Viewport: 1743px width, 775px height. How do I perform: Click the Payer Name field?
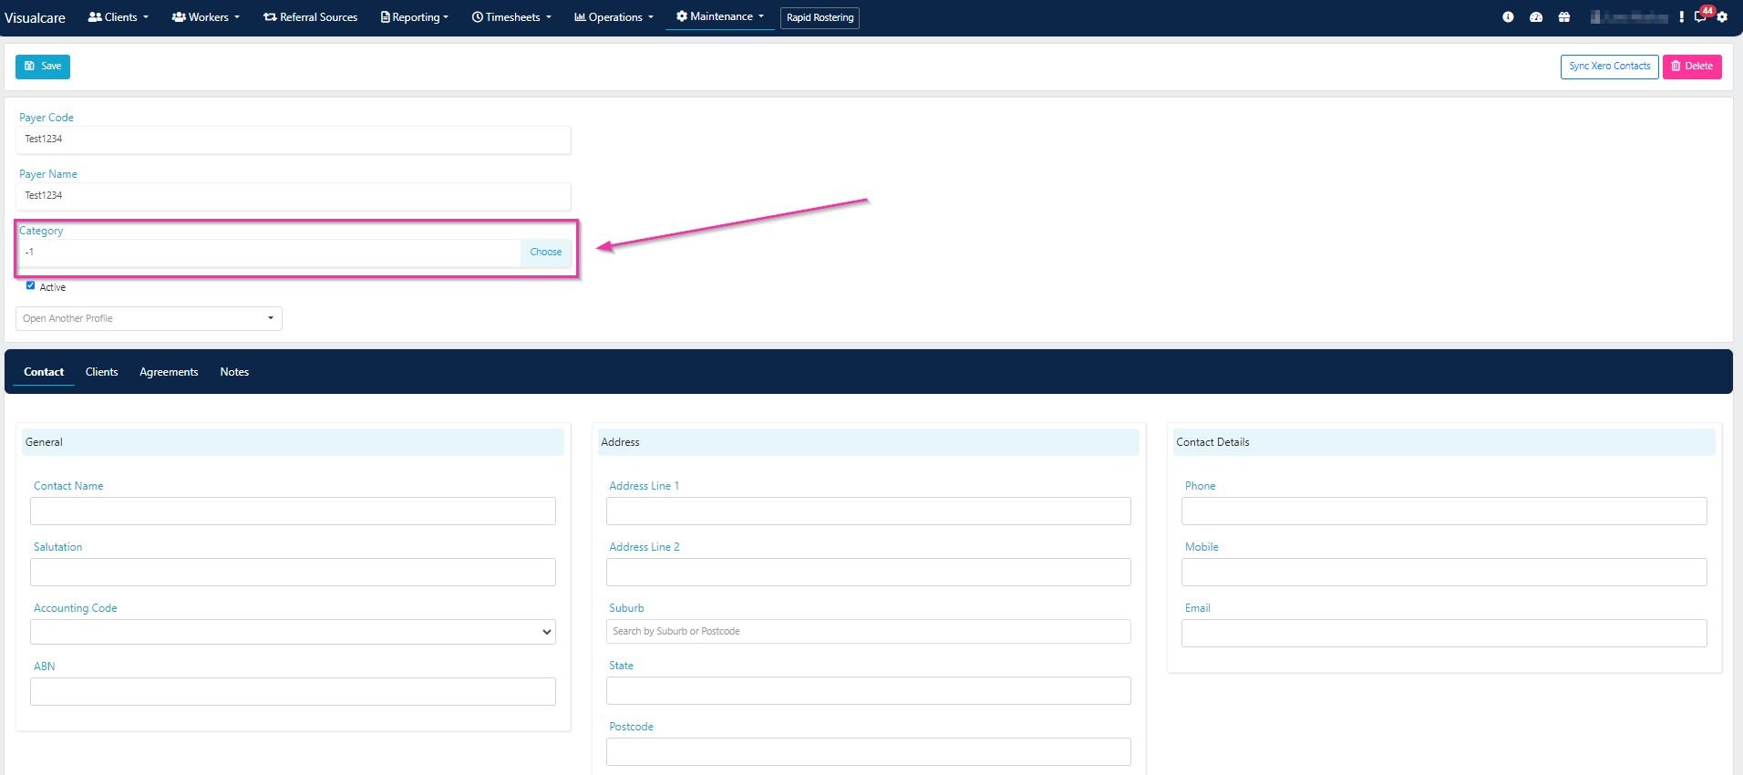tap(294, 196)
